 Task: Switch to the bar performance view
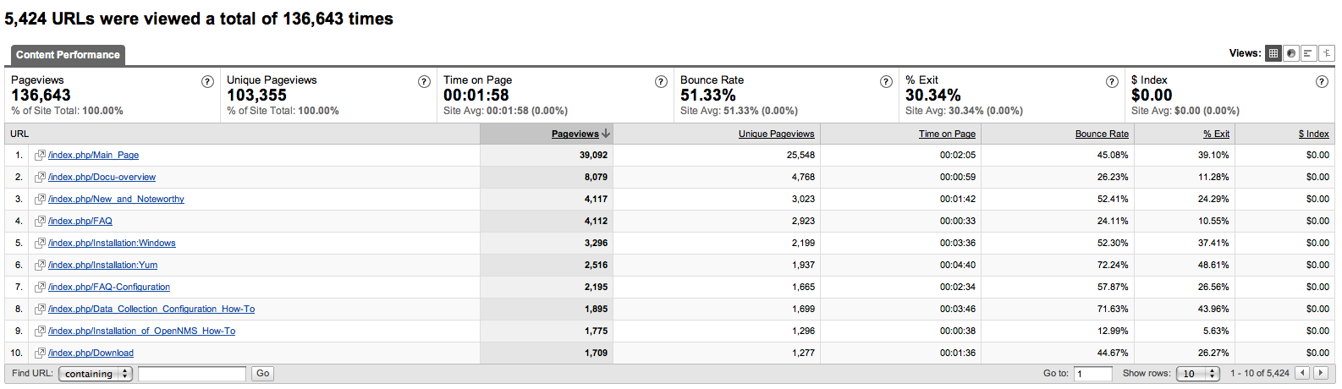(x=1308, y=53)
